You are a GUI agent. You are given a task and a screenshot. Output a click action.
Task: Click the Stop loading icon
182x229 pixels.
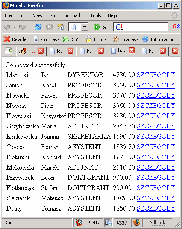50,27
